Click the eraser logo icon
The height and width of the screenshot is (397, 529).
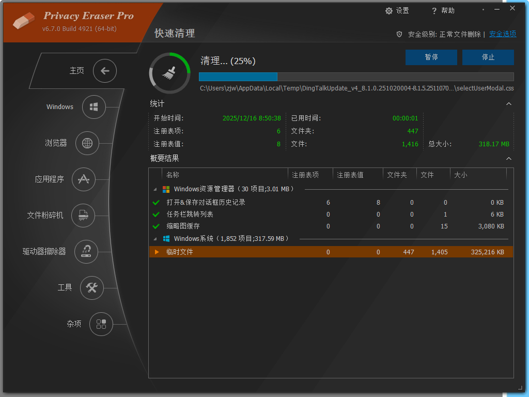pyautogui.click(x=24, y=21)
